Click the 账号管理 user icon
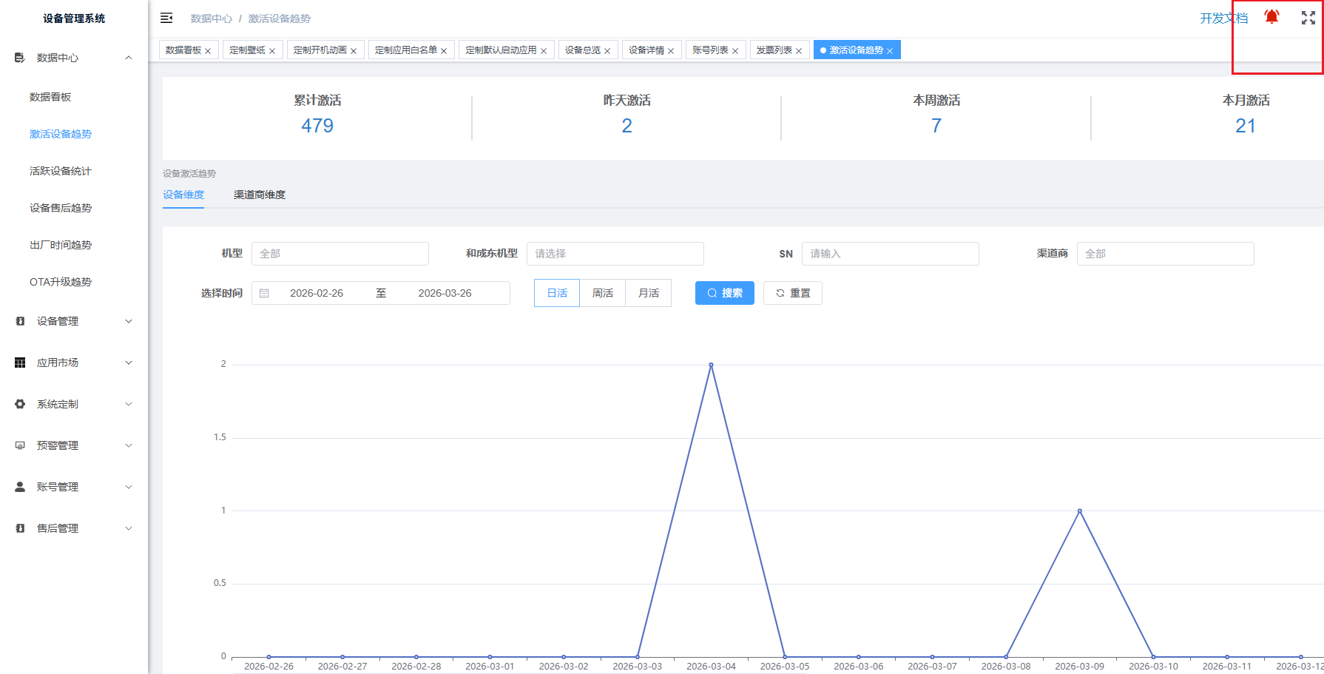This screenshot has width=1324, height=674. (20, 487)
